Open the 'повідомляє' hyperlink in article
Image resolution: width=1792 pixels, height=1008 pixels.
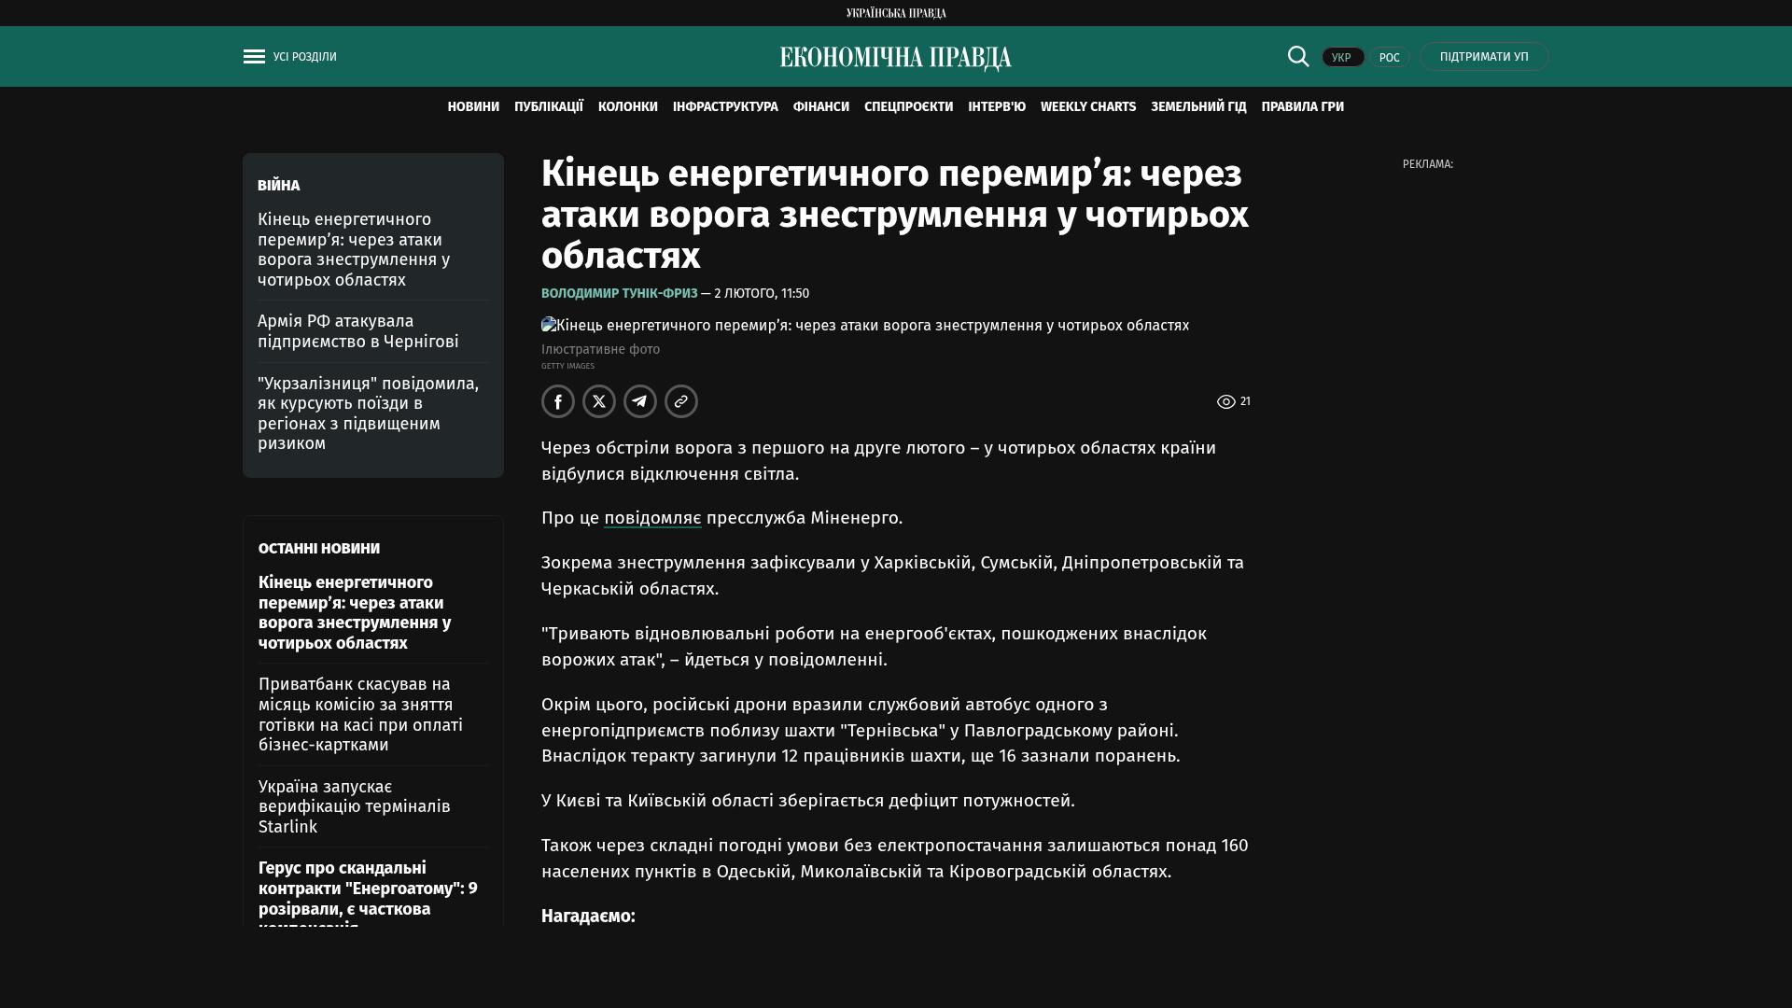pyautogui.click(x=652, y=518)
